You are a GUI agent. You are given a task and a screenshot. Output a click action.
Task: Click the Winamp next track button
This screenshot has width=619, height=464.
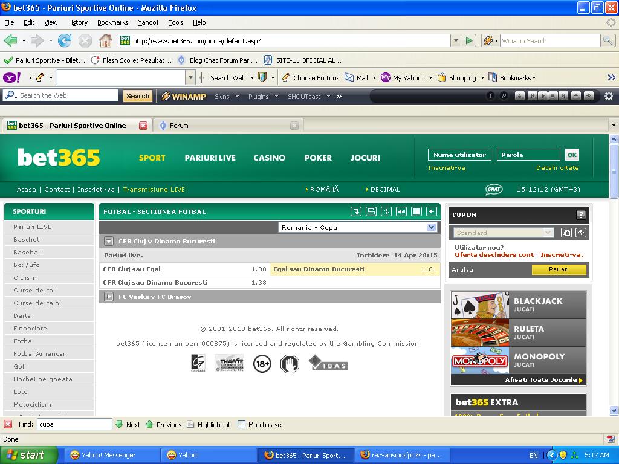click(564, 96)
